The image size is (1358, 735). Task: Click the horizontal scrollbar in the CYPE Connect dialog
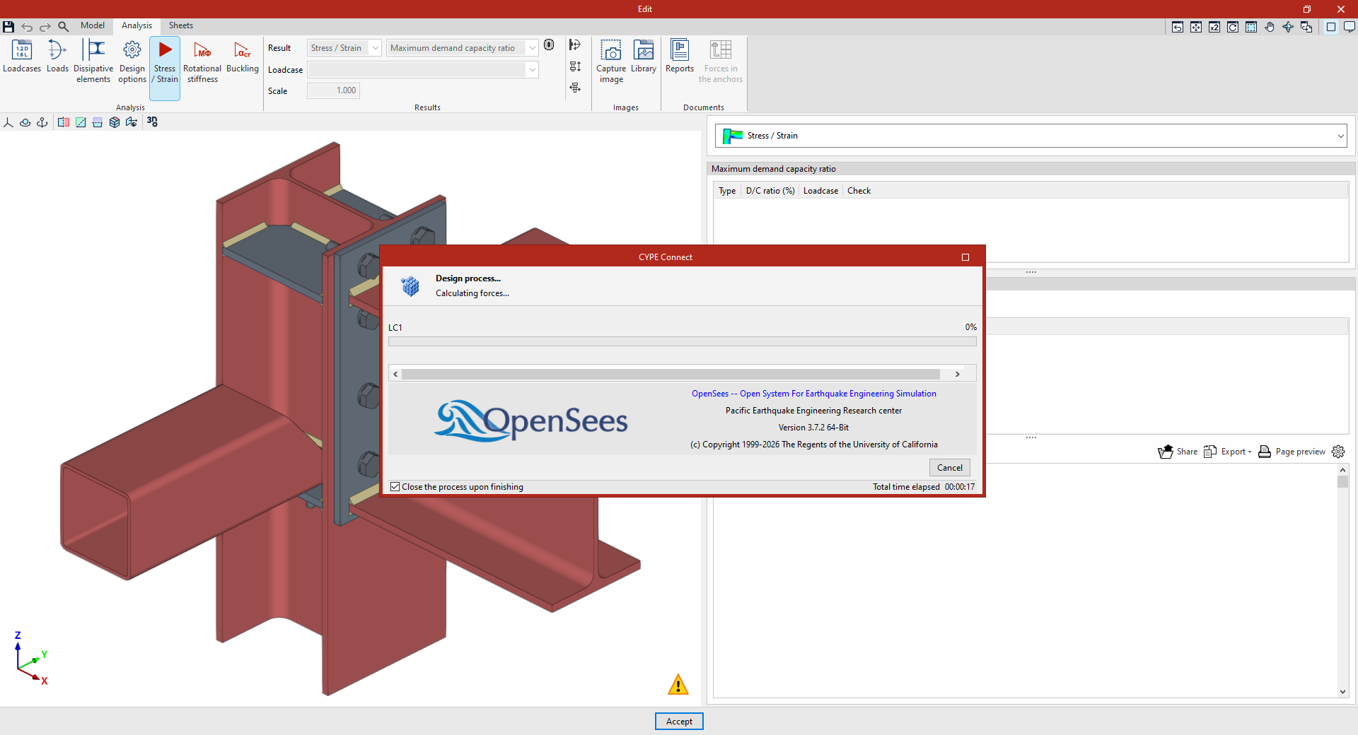coord(671,374)
